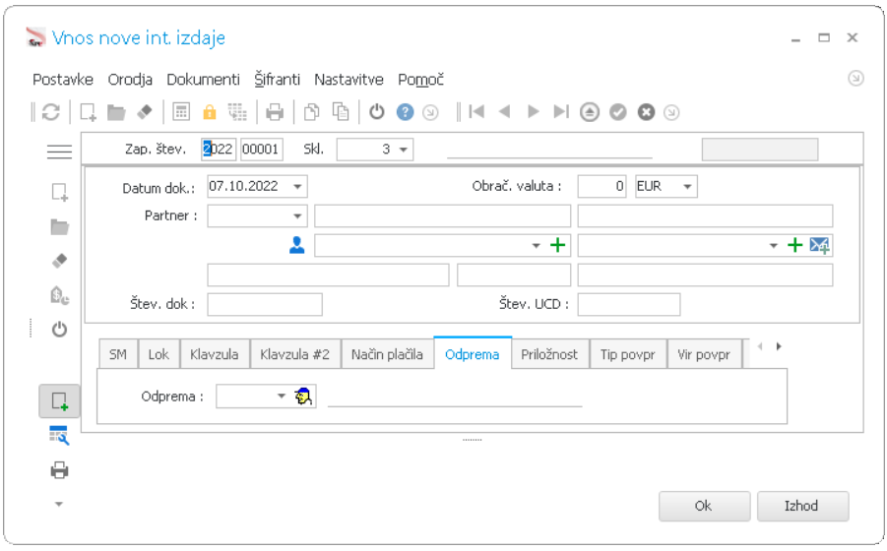The width and height of the screenshot is (887, 551).
Task: Click the orange padlock icon
Action: [x=210, y=112]
